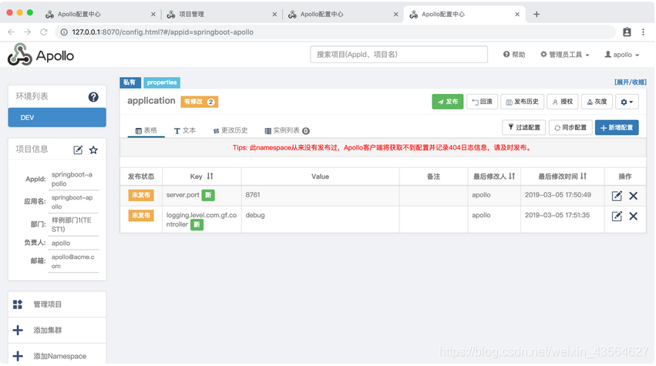The image size is (656, 366).
Task: Switch to the 文本 tab
Action: coord(184,130)
